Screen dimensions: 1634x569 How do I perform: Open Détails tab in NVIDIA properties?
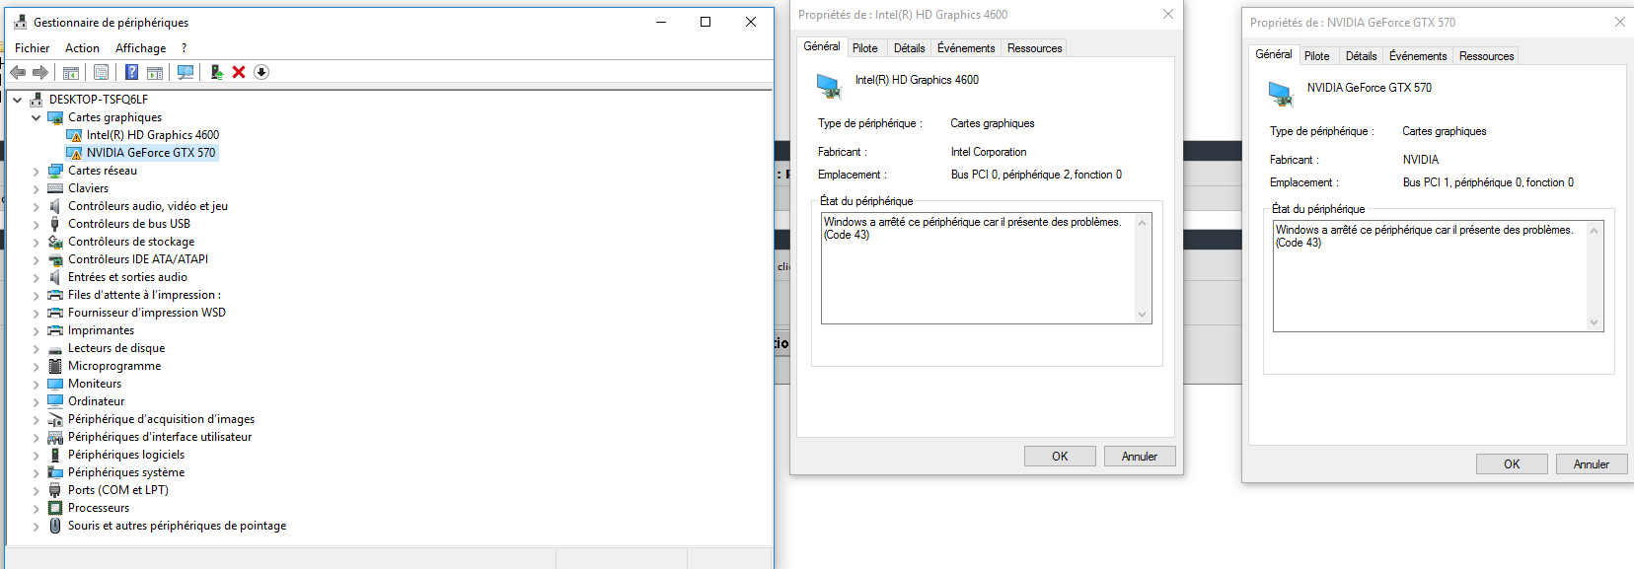1362,56
